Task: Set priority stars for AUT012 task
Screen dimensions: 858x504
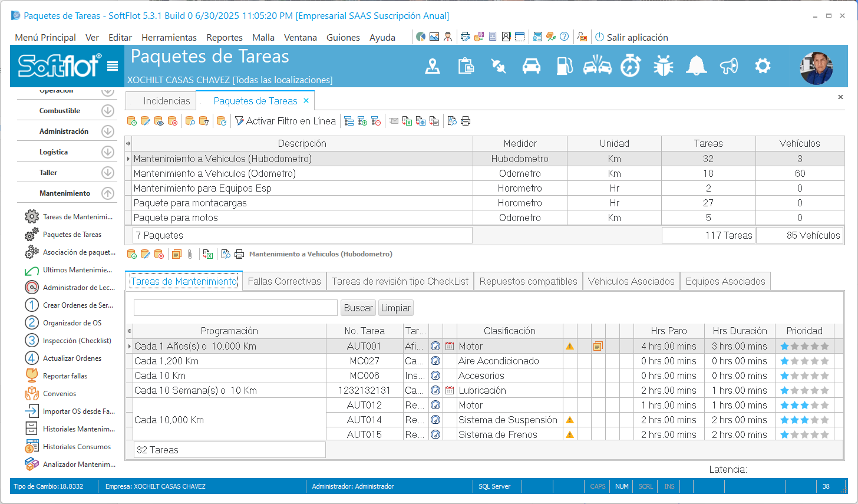Action: click(x=804, y=405)
